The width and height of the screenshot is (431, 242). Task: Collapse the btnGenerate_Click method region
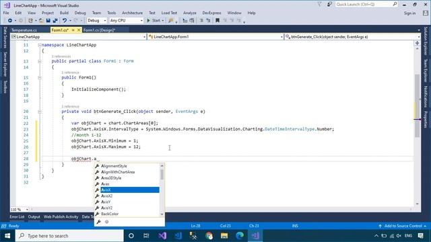click(39, 112)
